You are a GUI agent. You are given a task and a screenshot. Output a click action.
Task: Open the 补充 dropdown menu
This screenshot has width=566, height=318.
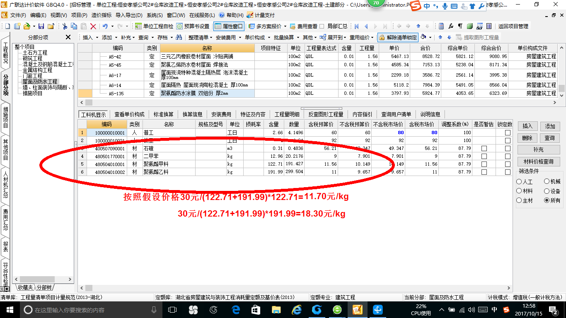128,37
